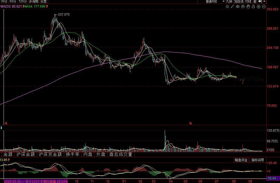Switch to the 120分 period tab
This screenshot has height=183, width=280.
(x=23, y=2)
